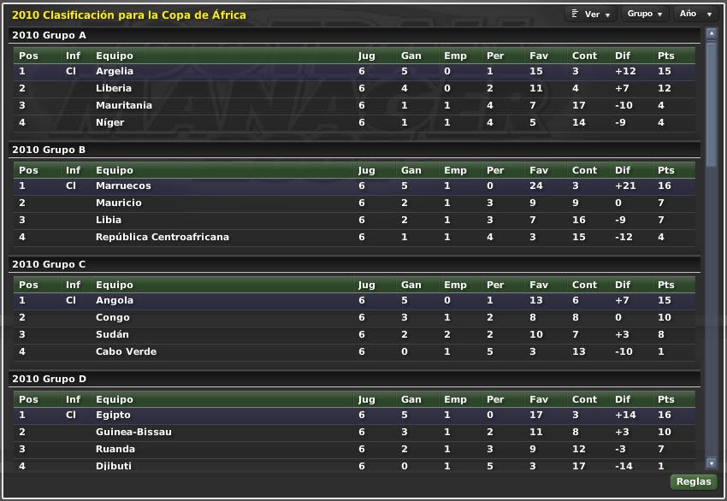Open the Grupo dropdown menu
This screenshot has width=727, height=501.
645,15
